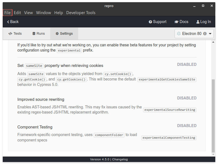The height and width of the screenshot is (165, 218).
Task: Click the Support question-mark icon
Action: 150,22
